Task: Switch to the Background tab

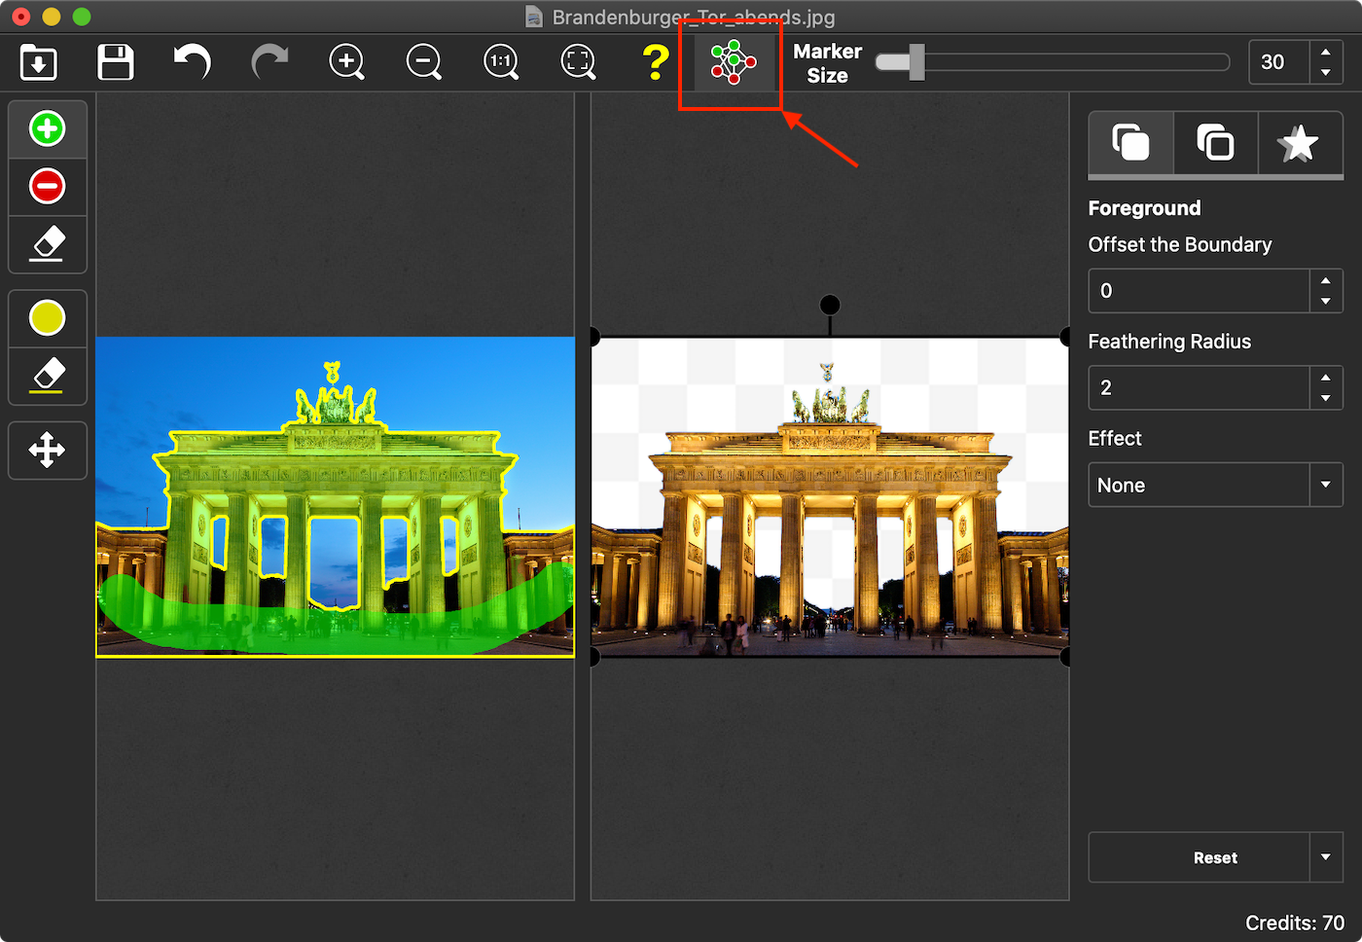Action: pyautogui.click(x=1215, y=144)
